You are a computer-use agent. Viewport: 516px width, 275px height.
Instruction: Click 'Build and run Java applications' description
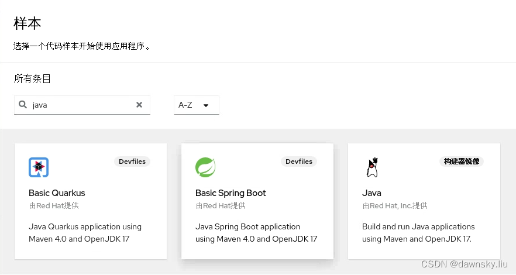coord(418,226)
